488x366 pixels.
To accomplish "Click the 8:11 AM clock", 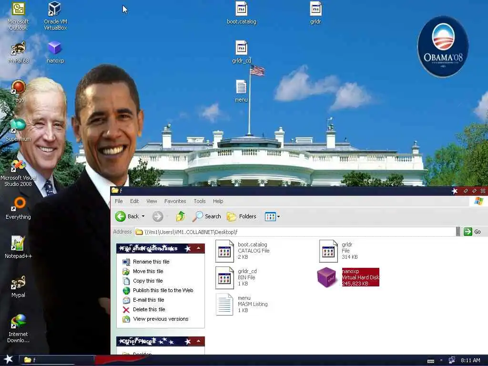I will coord(470,360).
